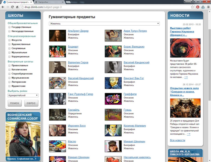Check the Старообрядческие checkbox
211x162 pixels.
9,74
